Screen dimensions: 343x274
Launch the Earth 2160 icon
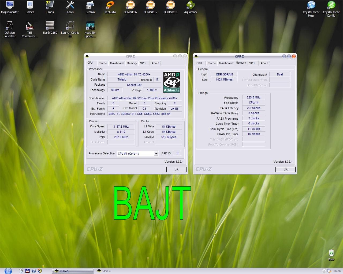[x=50, y=28]
